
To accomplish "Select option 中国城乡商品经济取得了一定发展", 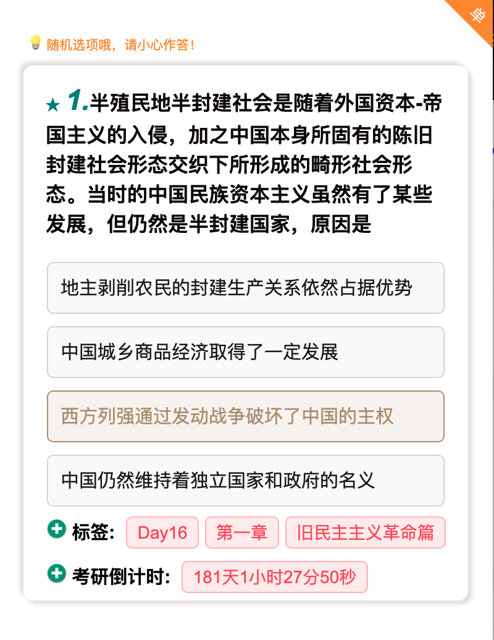I will coord(246,352).
